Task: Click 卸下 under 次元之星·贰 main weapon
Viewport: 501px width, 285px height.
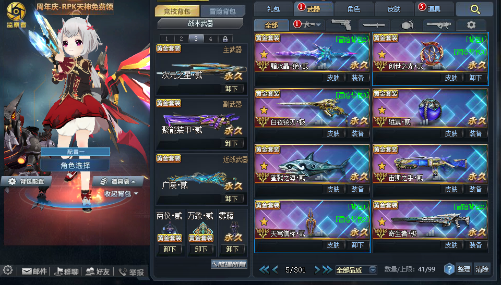Action: 231,89
